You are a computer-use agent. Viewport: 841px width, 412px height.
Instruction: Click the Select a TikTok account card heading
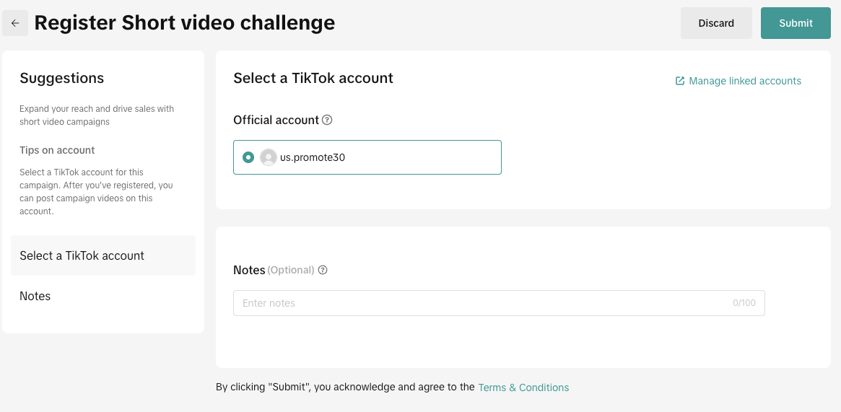(313, 78)
